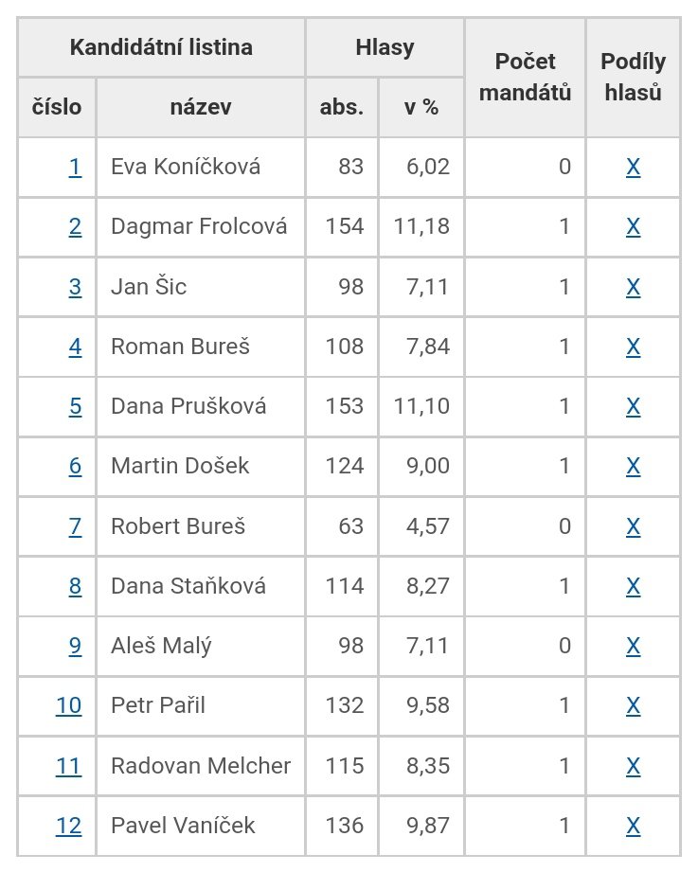Click vote share X for Dagmar Frolcová

[634, 227]
